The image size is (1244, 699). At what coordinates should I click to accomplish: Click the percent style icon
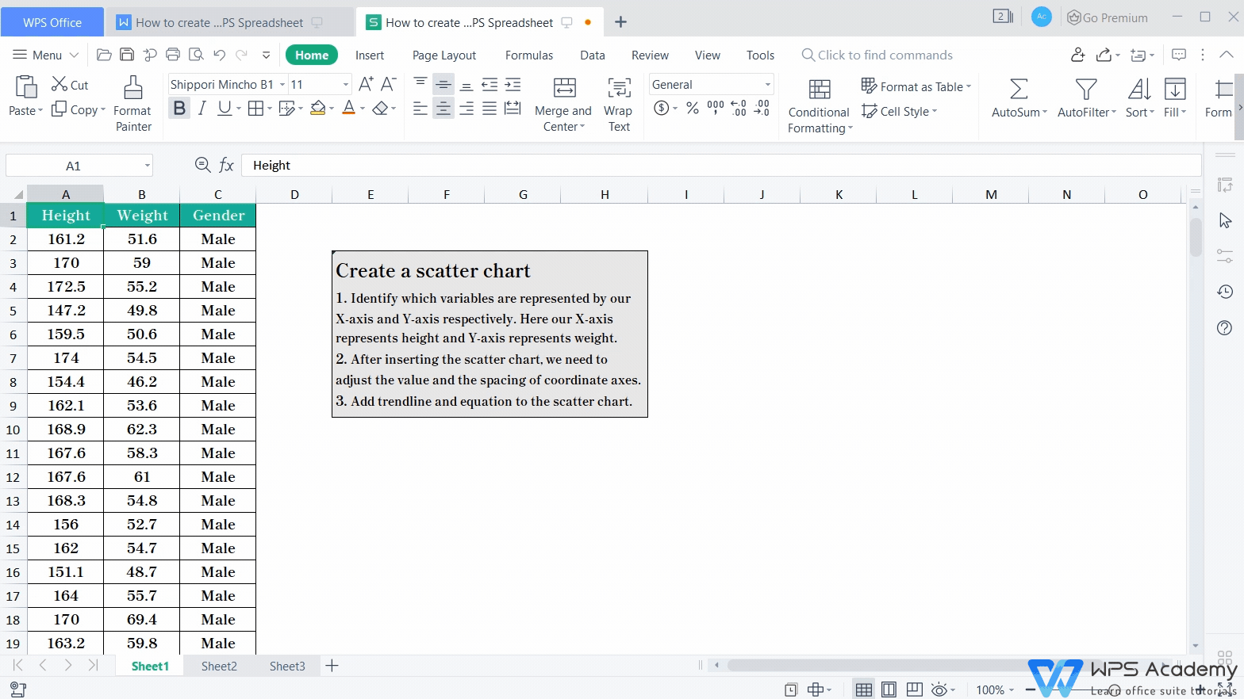pyautogui.click(x=693, y=108)
